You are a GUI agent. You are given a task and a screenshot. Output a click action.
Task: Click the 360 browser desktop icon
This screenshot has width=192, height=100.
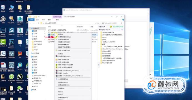pos(11,78)
